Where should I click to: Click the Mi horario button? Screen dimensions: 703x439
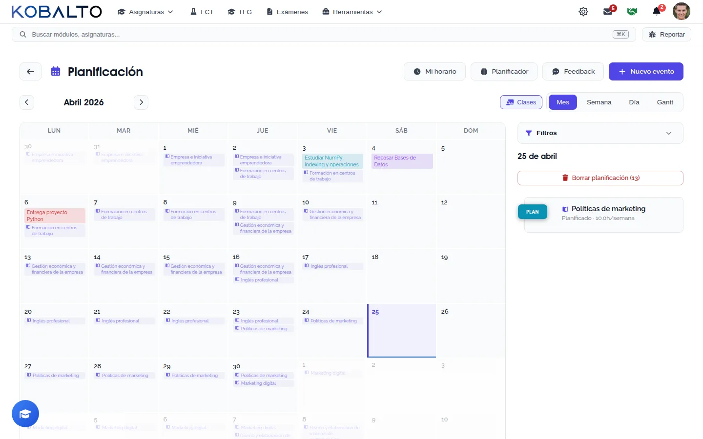[x=434, y=71]
